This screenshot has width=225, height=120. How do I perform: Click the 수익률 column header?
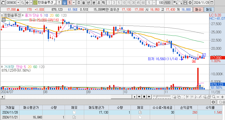tap(210, 107)
